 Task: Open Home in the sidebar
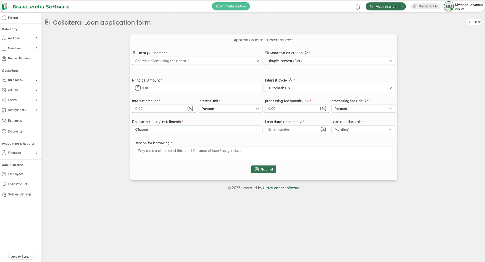pos(13,18)
